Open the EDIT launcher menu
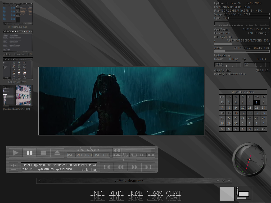The width and height of the screenshot is (271, 203). pos(117,193)
